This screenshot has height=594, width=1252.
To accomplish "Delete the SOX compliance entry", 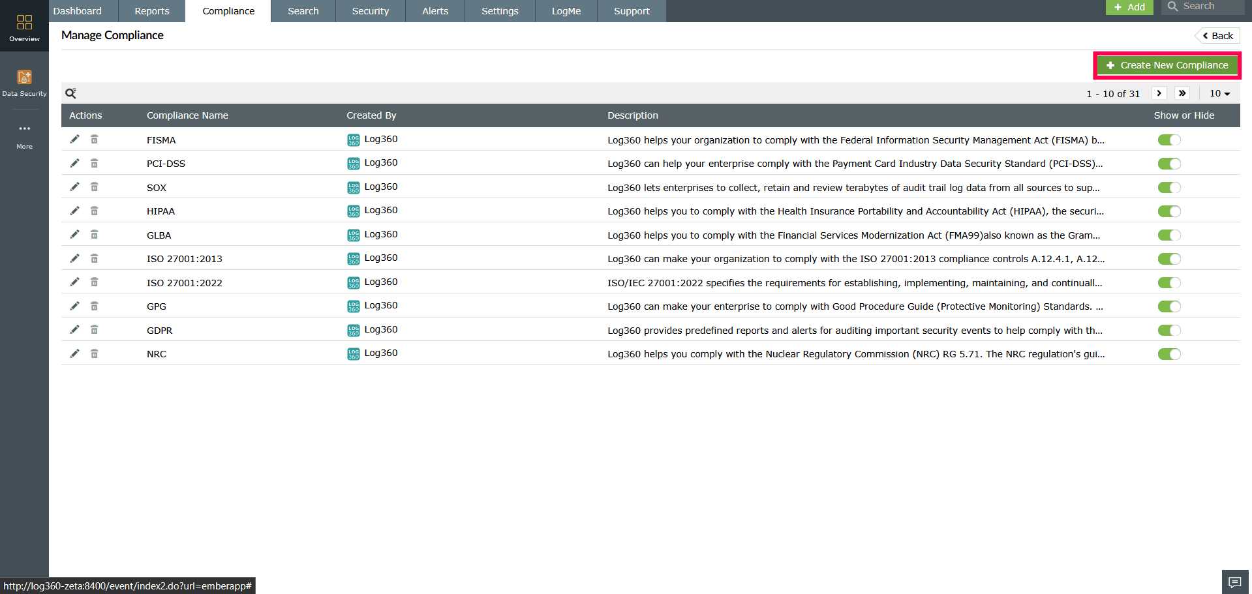I will click(x=94, y=186).
